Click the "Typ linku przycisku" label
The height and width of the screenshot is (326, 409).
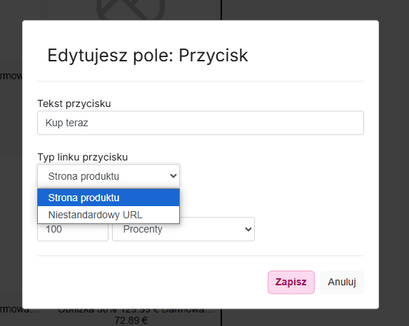pos(82,157)
